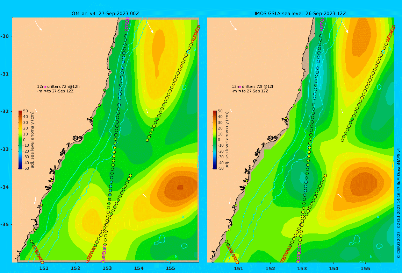Click the left map title "OM_an_v4 27-Sep-2023 00Z"

[x=105, y=14]
